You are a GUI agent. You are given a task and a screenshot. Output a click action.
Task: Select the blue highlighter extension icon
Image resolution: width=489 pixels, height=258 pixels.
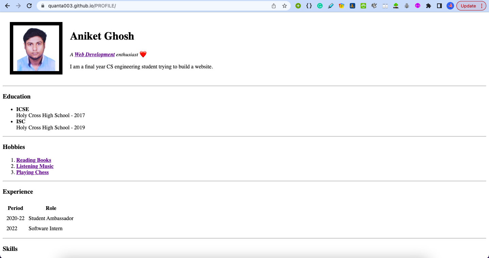click(x=331, y=6)
